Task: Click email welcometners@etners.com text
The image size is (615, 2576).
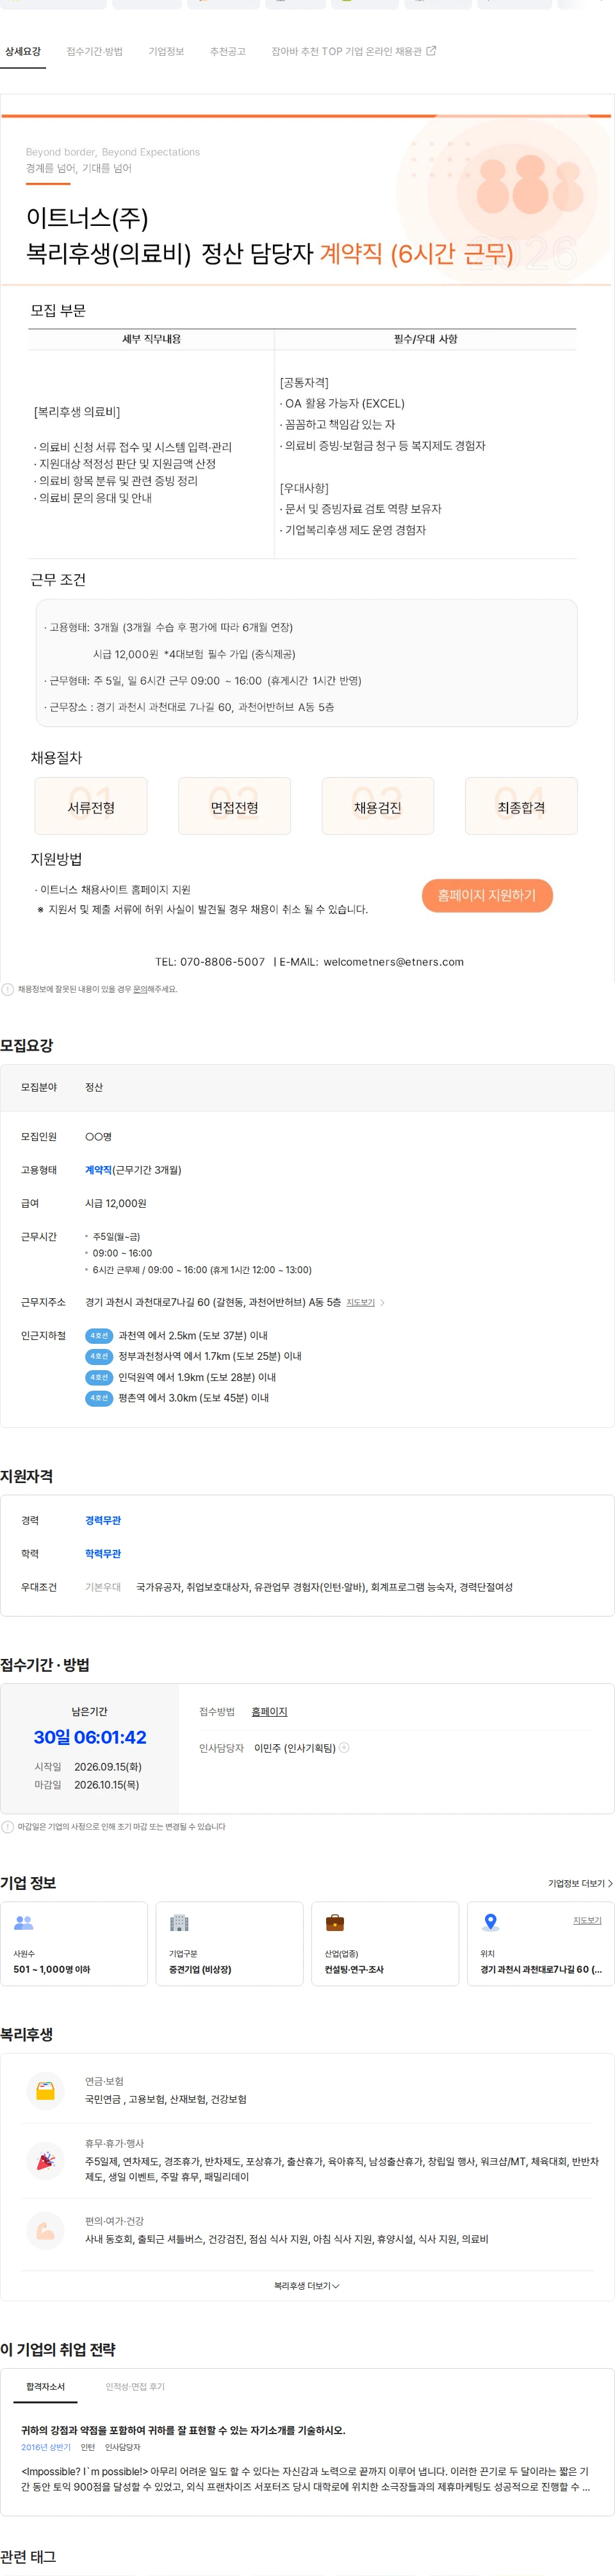Action: click(393, 962)
